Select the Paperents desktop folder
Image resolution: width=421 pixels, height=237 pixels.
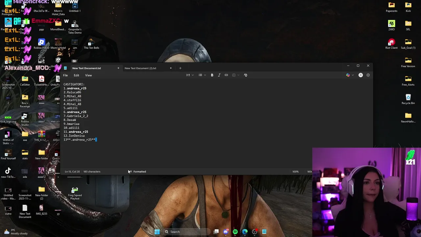[x=391, y=7]
